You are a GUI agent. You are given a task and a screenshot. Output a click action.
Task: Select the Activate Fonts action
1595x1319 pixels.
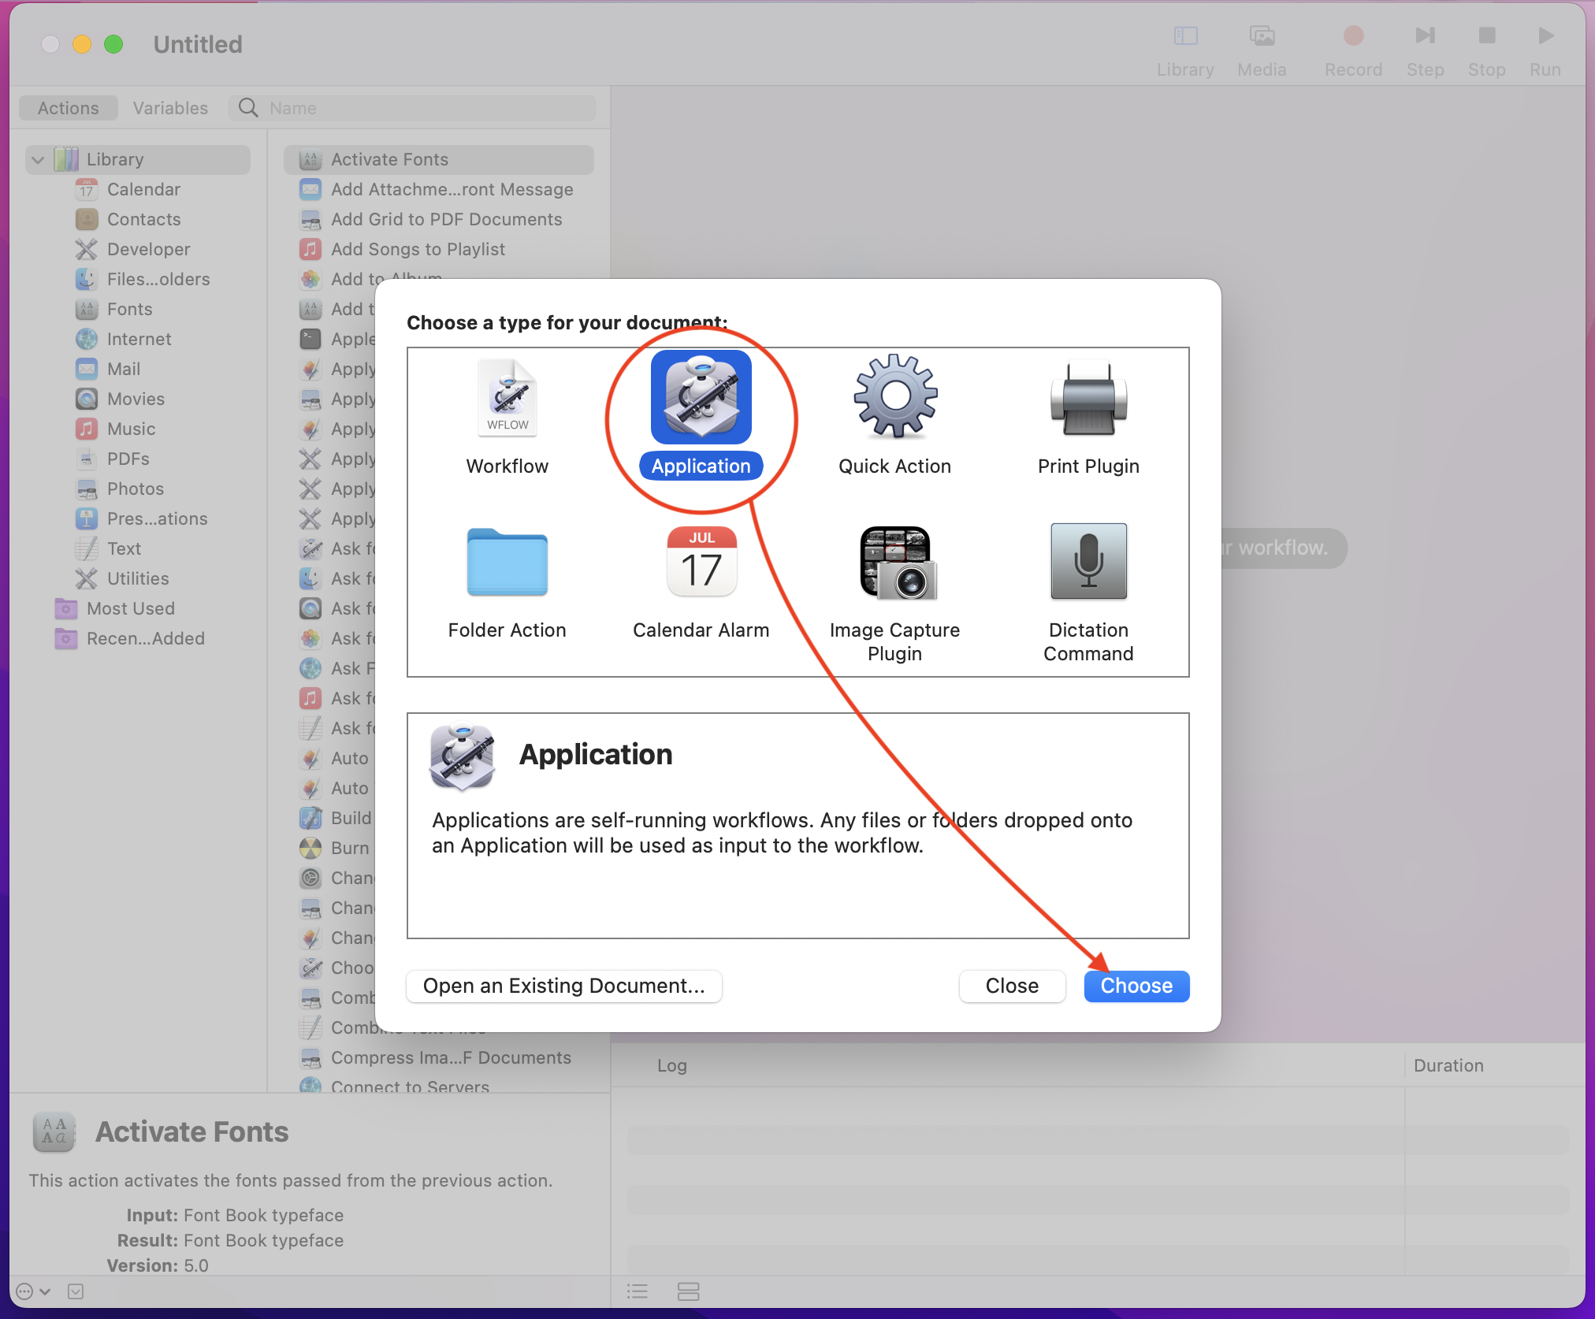[439, 159]
